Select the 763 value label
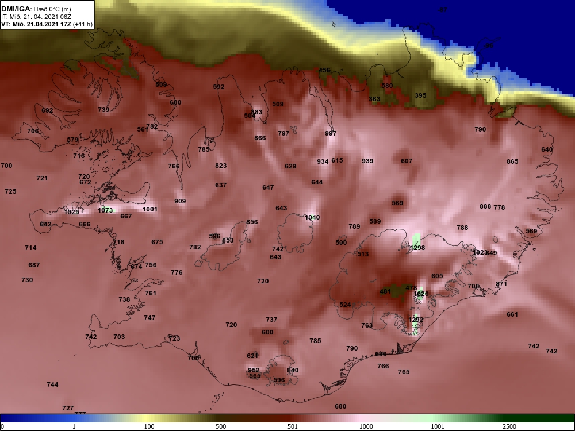 coord(367,325)
